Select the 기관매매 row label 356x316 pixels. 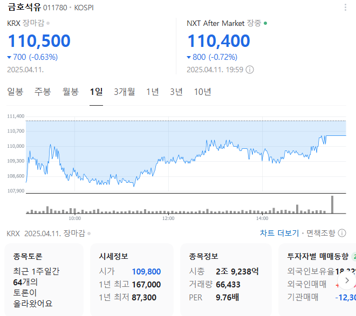pyautogui.click(x=303, y=297)
